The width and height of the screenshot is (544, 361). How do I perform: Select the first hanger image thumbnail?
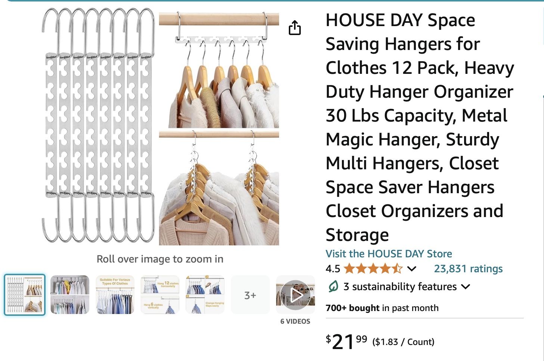click(25, 295)
